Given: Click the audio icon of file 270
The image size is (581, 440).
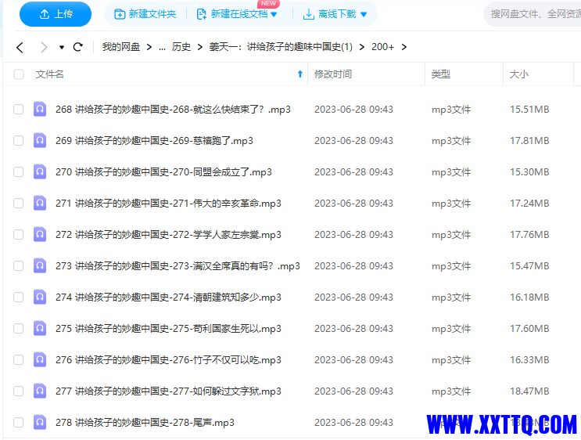Looking at the screenshot, I should coord(40,171).
